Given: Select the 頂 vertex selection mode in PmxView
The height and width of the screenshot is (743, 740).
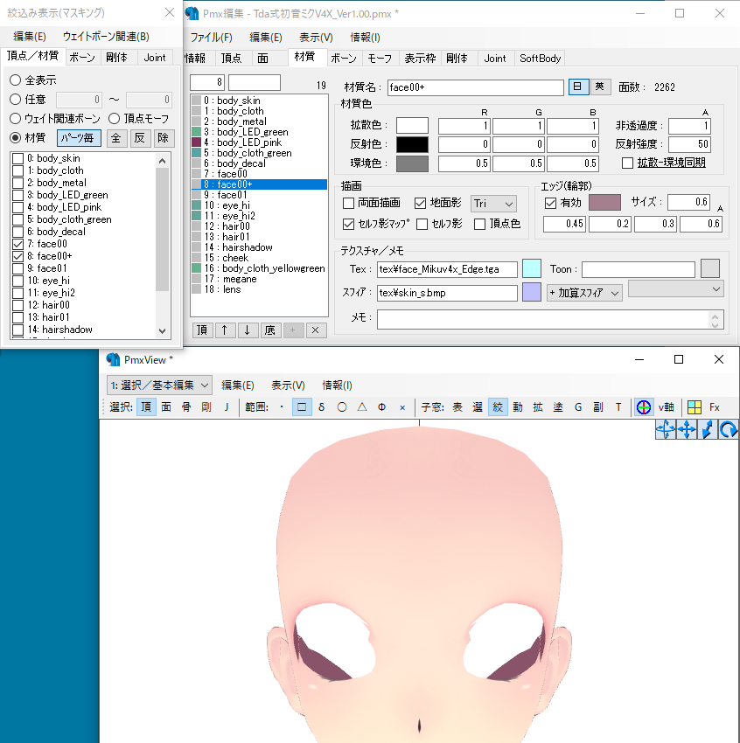Looking at the screenshot, I should click(x=146, y=406).
